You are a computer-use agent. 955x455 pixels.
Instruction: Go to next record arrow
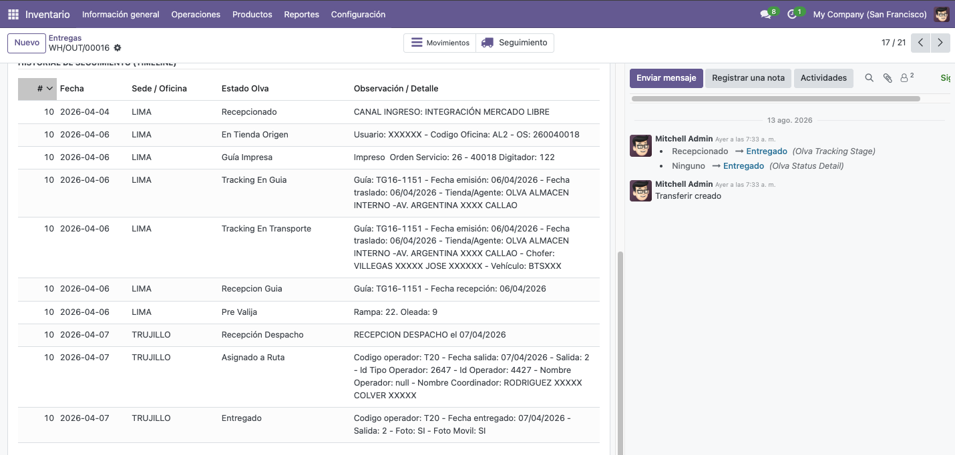[x=940, y=43]
